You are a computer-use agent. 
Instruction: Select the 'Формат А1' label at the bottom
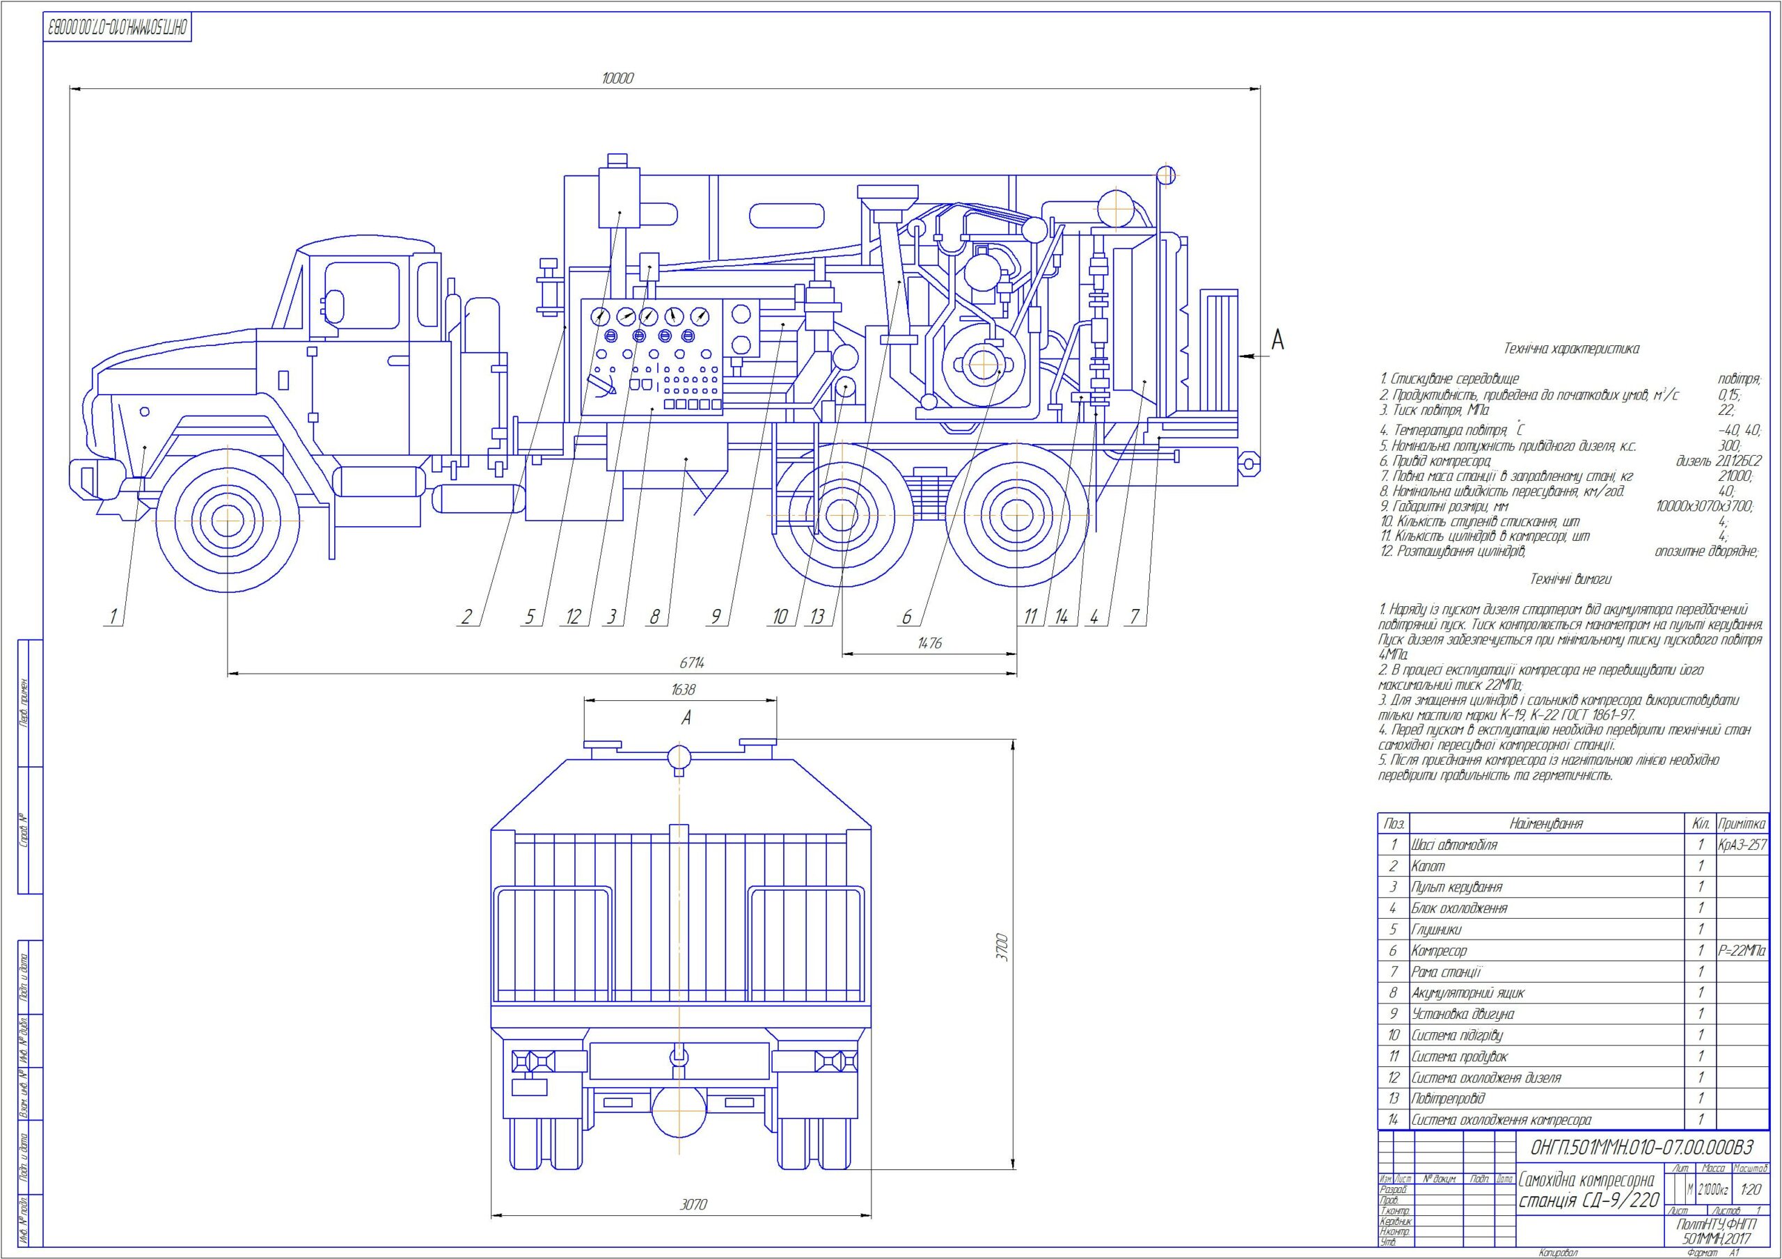point(1712,1252)
